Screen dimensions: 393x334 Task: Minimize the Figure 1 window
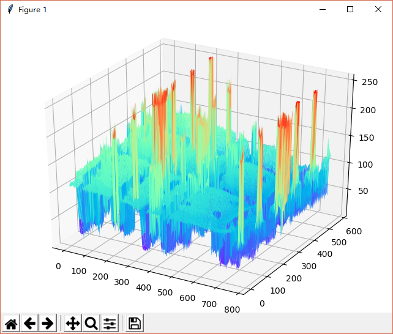pyautogui.click(x=323, y=9)
